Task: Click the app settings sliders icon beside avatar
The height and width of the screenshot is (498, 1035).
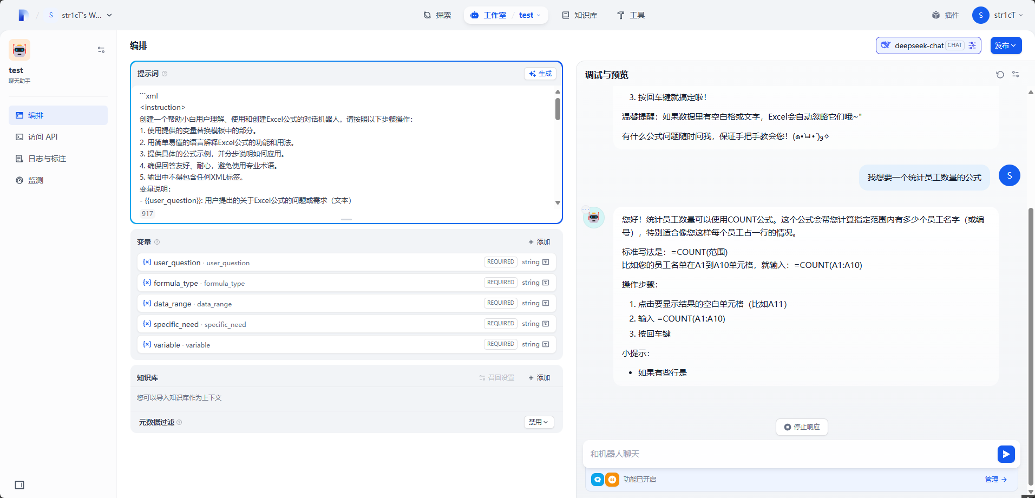Action: 101,50
